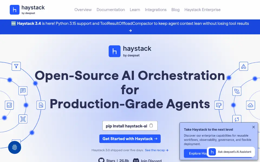The width and height of the screenshot is (260, 162).
Task: Click the document search icon on the left orbit
Action: (x=41, y=105)
